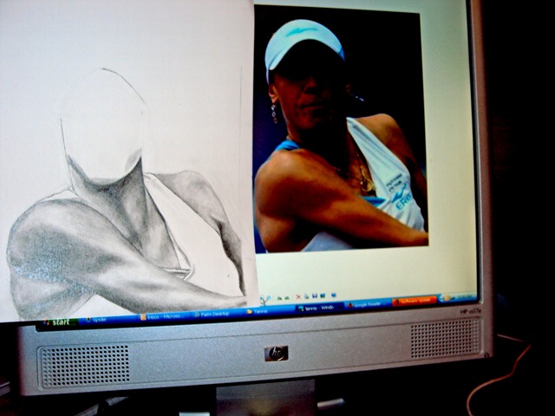This screenshot has height=416, width=555.
Task: Select the active tennis picture viewer taskbar button
Action: [319, 308]
